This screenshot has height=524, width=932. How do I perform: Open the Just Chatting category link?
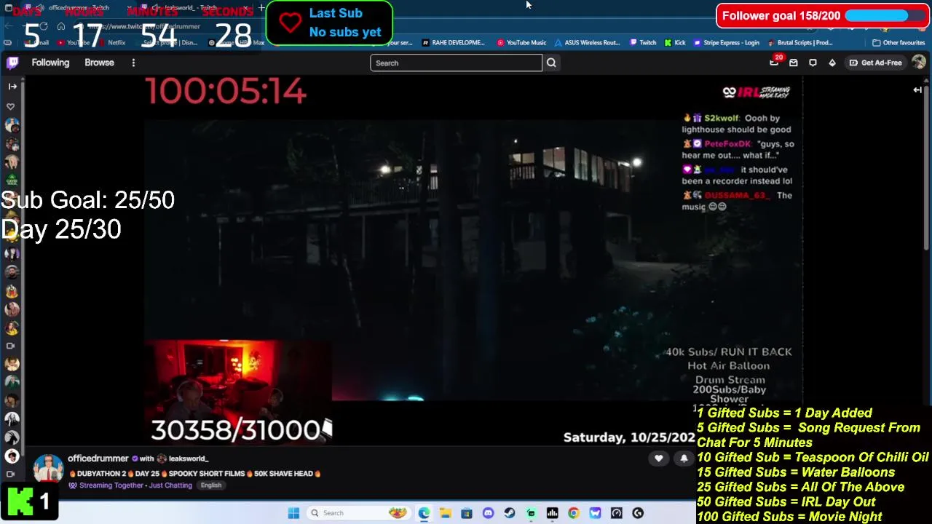click(170, 485)
